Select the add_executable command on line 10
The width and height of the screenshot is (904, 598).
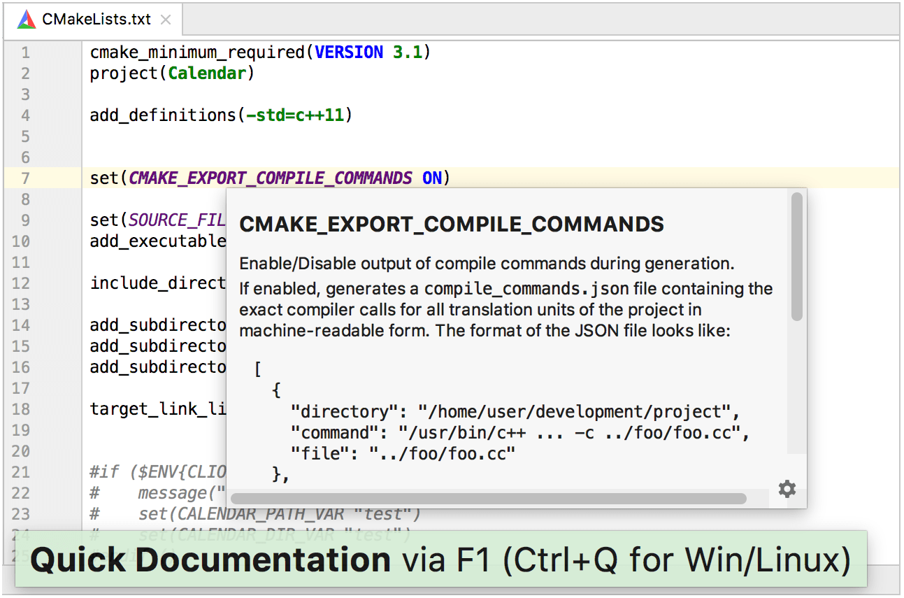[x=159, y=241]
